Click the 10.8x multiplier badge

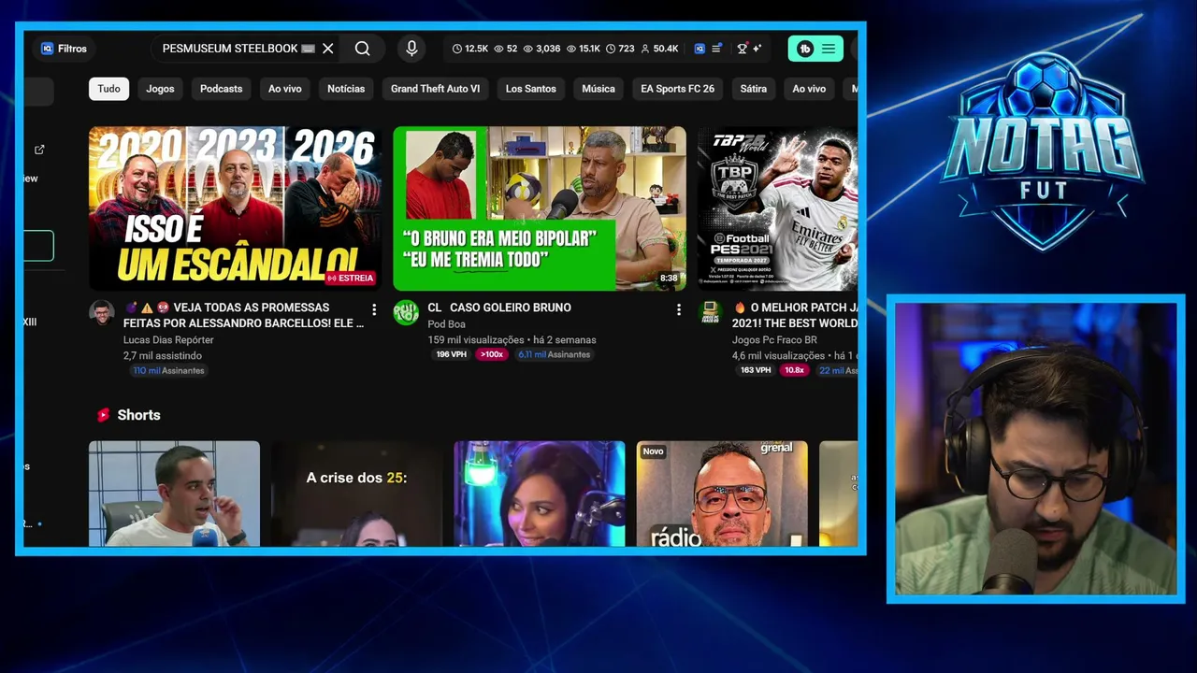click(x=795, y=371)
